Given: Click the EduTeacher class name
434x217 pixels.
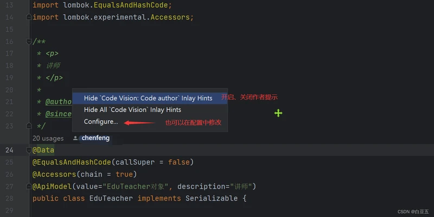Looking at the screenshot, I should tap(111, 199).
